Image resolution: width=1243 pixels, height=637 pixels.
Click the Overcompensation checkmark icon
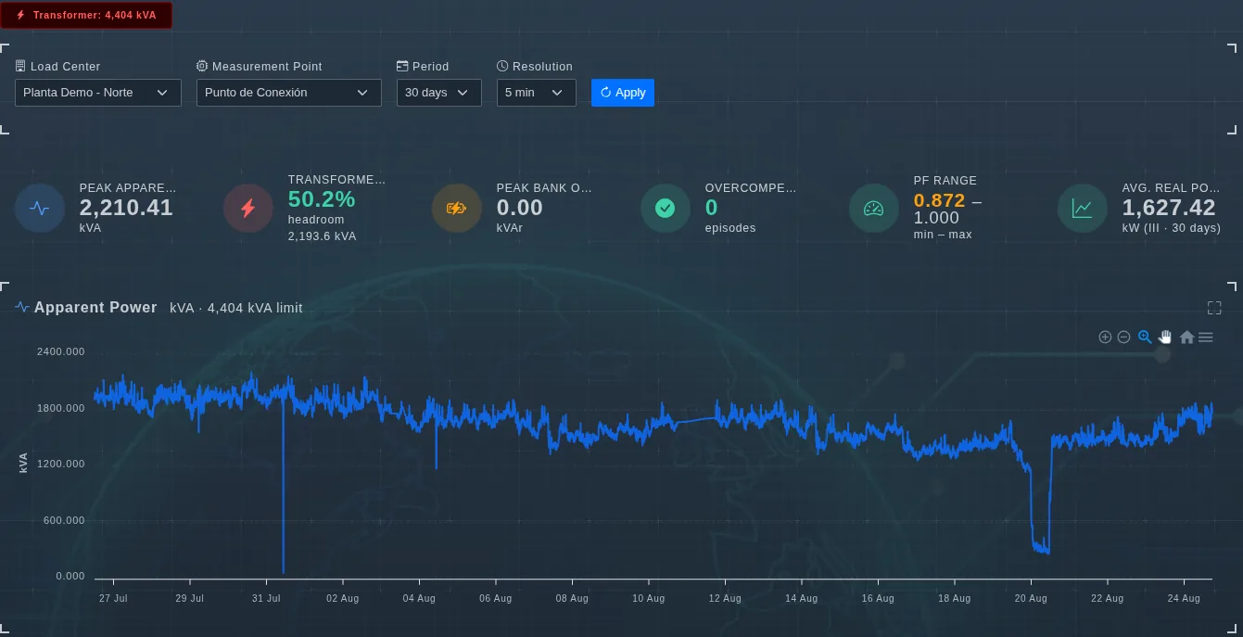665,209
